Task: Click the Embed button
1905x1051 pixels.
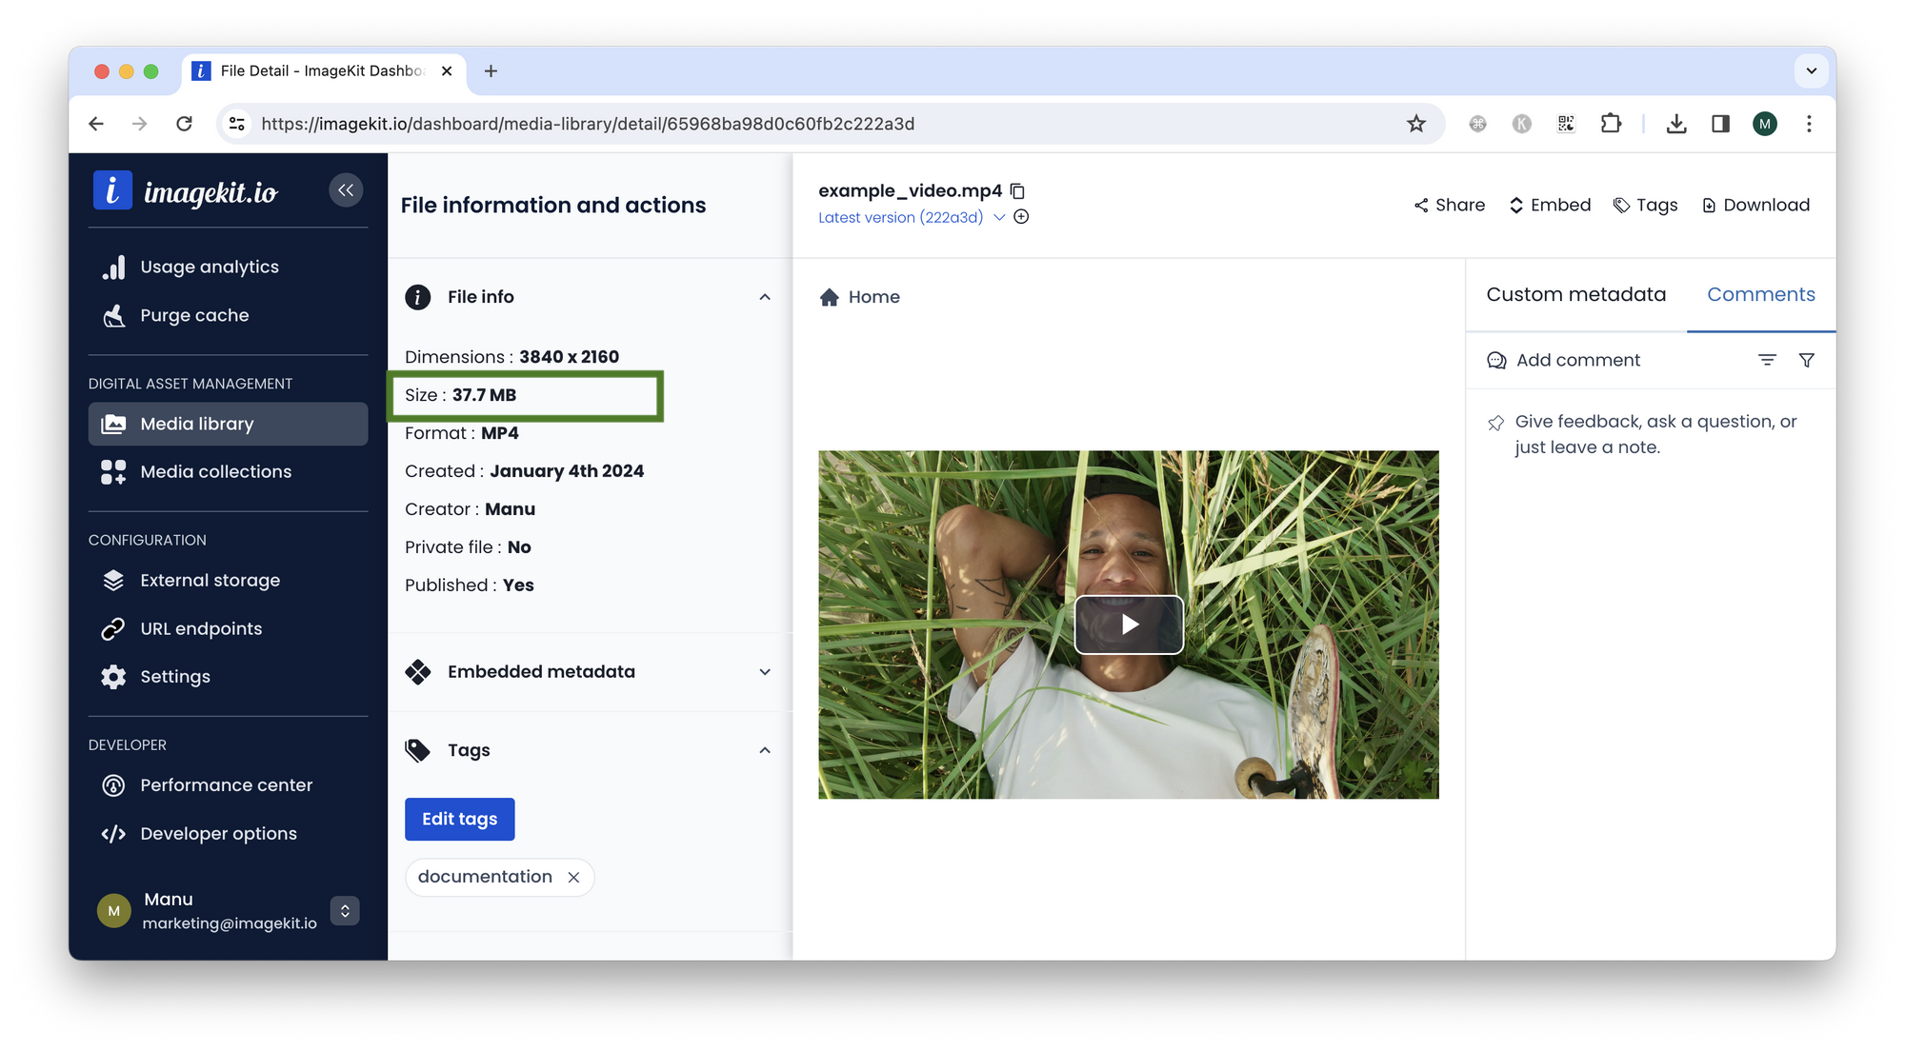Action: [1551, 206]
